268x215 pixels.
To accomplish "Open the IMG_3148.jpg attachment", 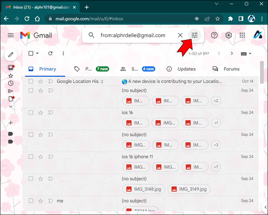I will tap(144, 189).
